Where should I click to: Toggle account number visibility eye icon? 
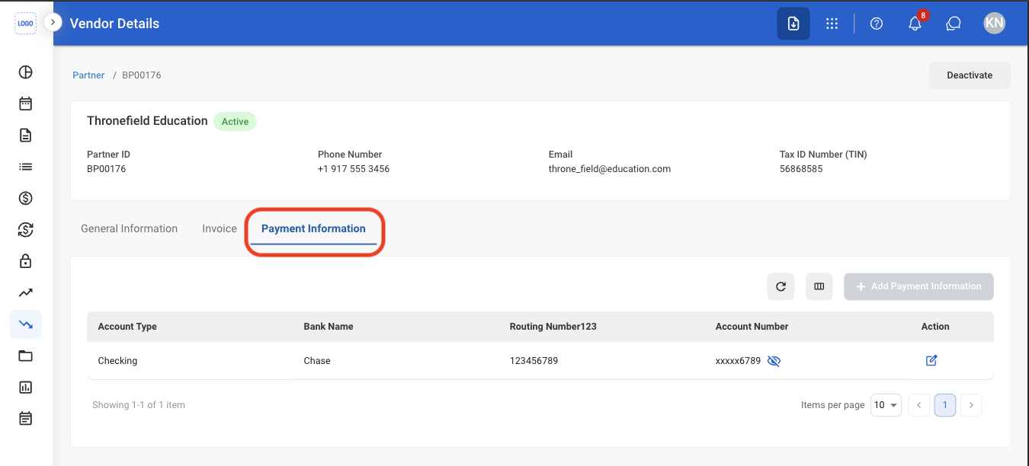pos(774,361)
